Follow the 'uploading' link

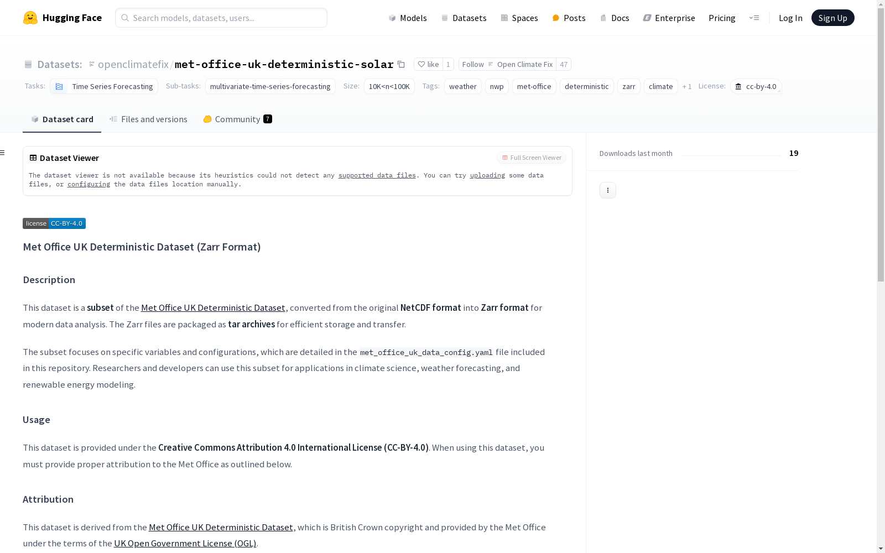[x=487, y=175]
